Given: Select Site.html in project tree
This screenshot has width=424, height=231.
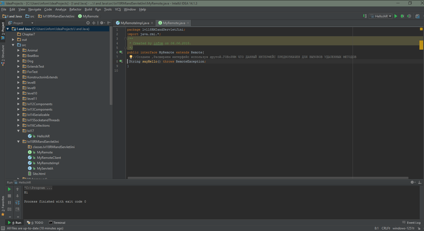Looking at the screenshot, I should pyautogui.click(x=37, y=174).
